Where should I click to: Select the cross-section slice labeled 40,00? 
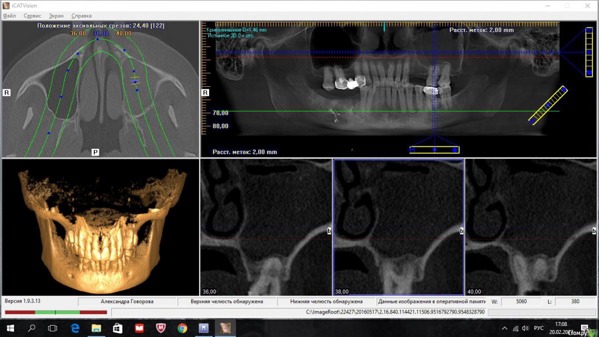point(531,227)
